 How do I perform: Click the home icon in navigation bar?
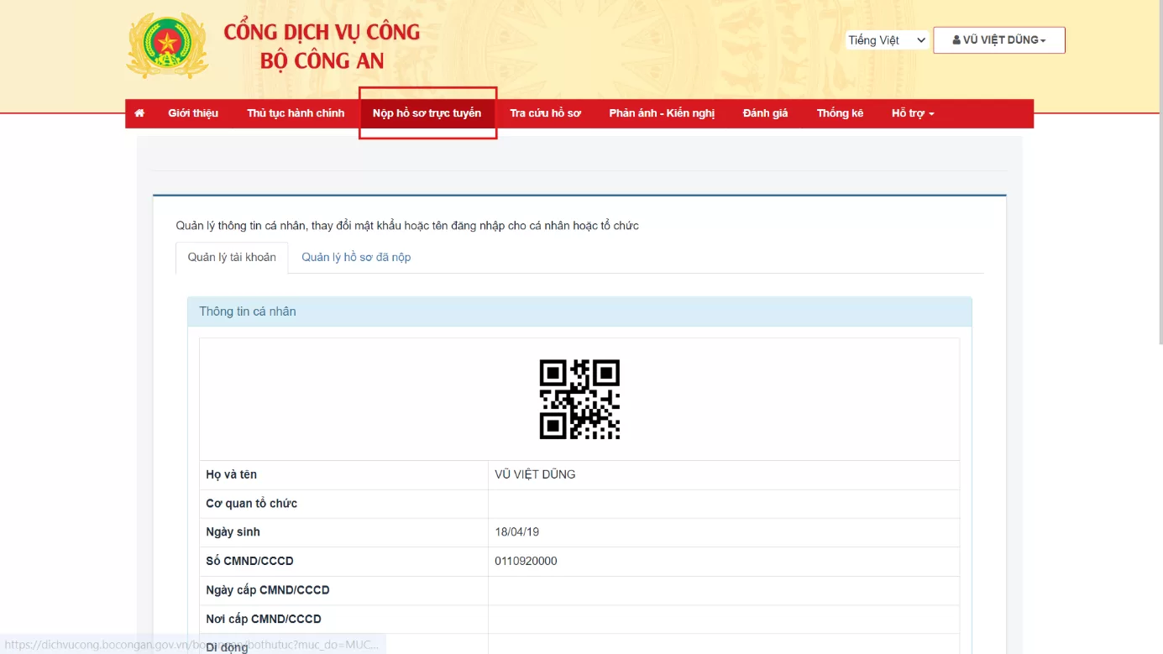[139, 113]
